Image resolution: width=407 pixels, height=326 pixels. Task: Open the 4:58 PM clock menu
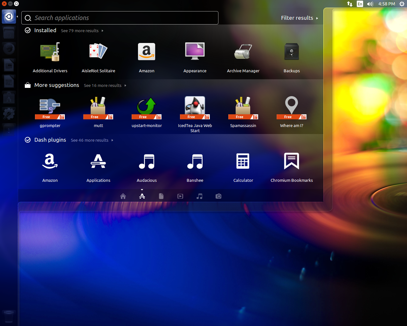[387, 4]
